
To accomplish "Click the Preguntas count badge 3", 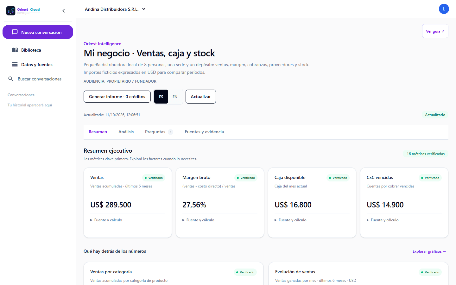I will (x=170, y=132).
